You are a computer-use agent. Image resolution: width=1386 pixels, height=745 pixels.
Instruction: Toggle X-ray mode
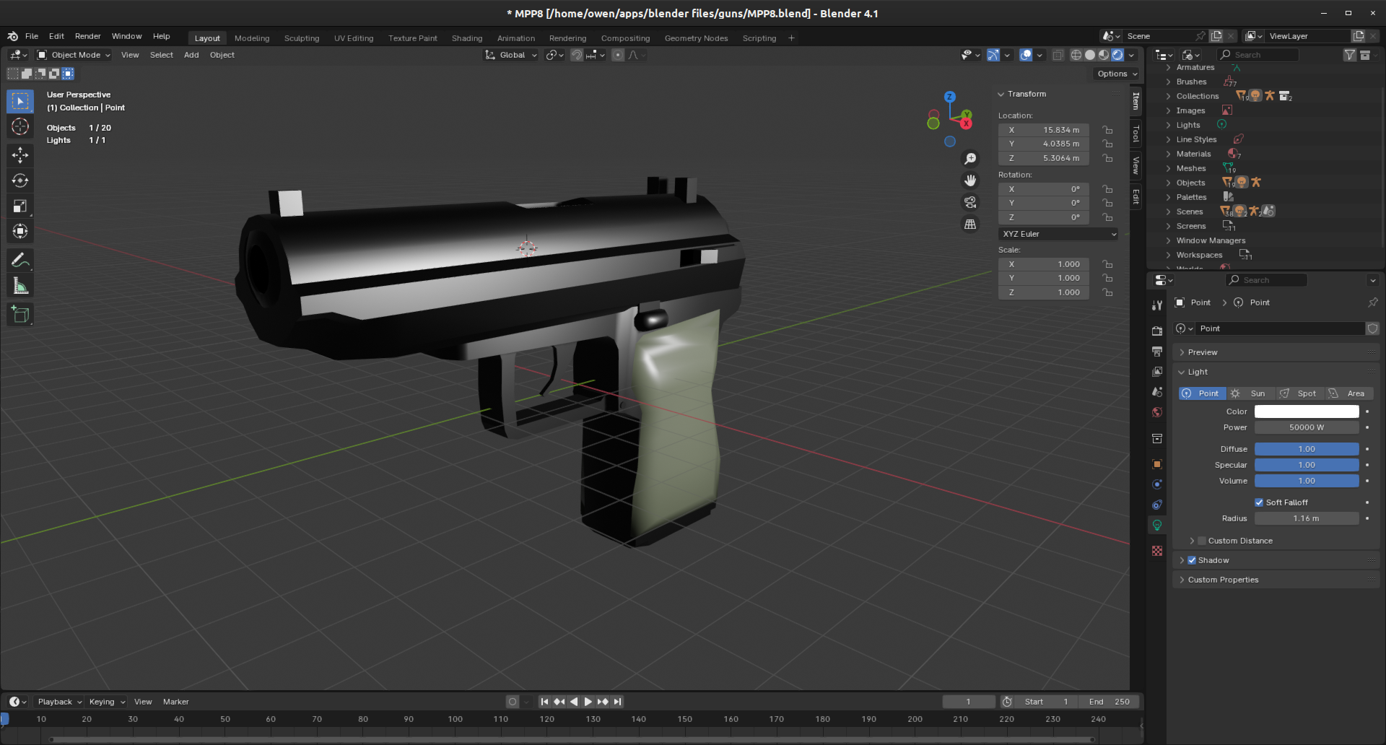coord(1058,55)
